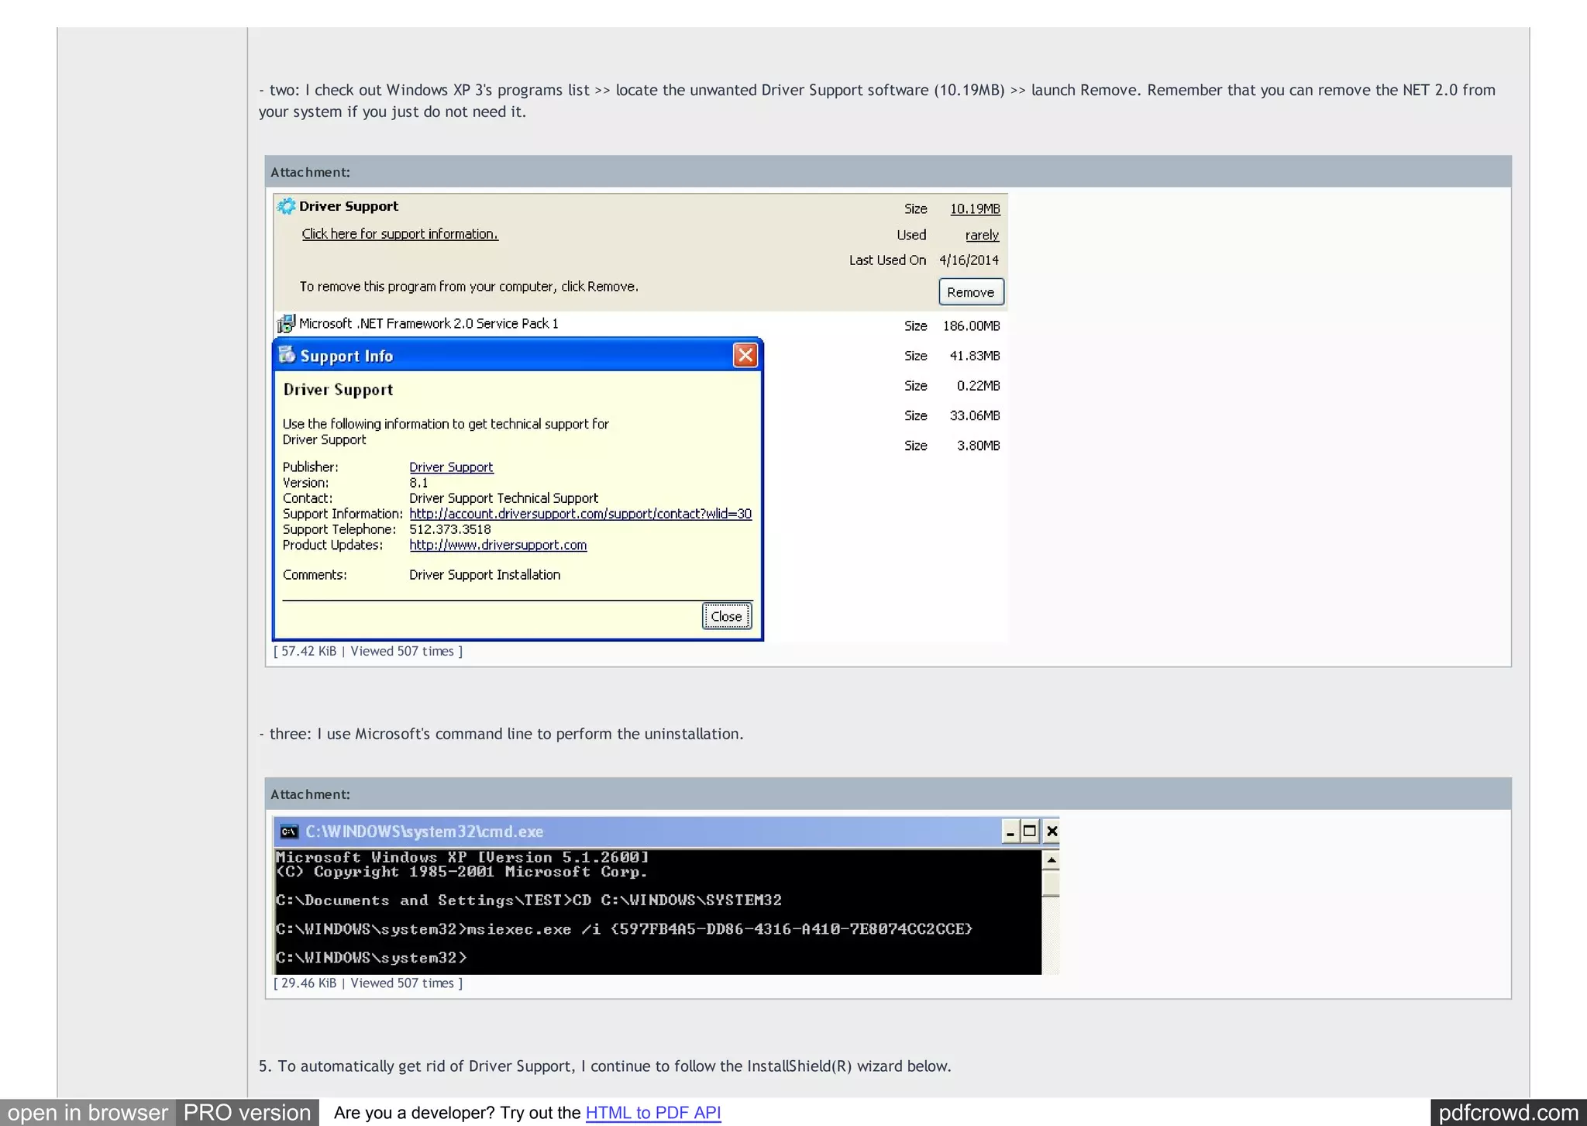Click '57.42 KiB | Viewed 507 times' caption
The height and width of the screenshot is (1126, 1587).
pyautogui.click(x=368, y=652)
